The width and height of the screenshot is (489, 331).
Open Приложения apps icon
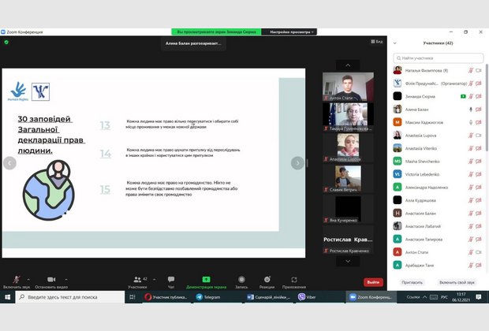click(294, 280)
